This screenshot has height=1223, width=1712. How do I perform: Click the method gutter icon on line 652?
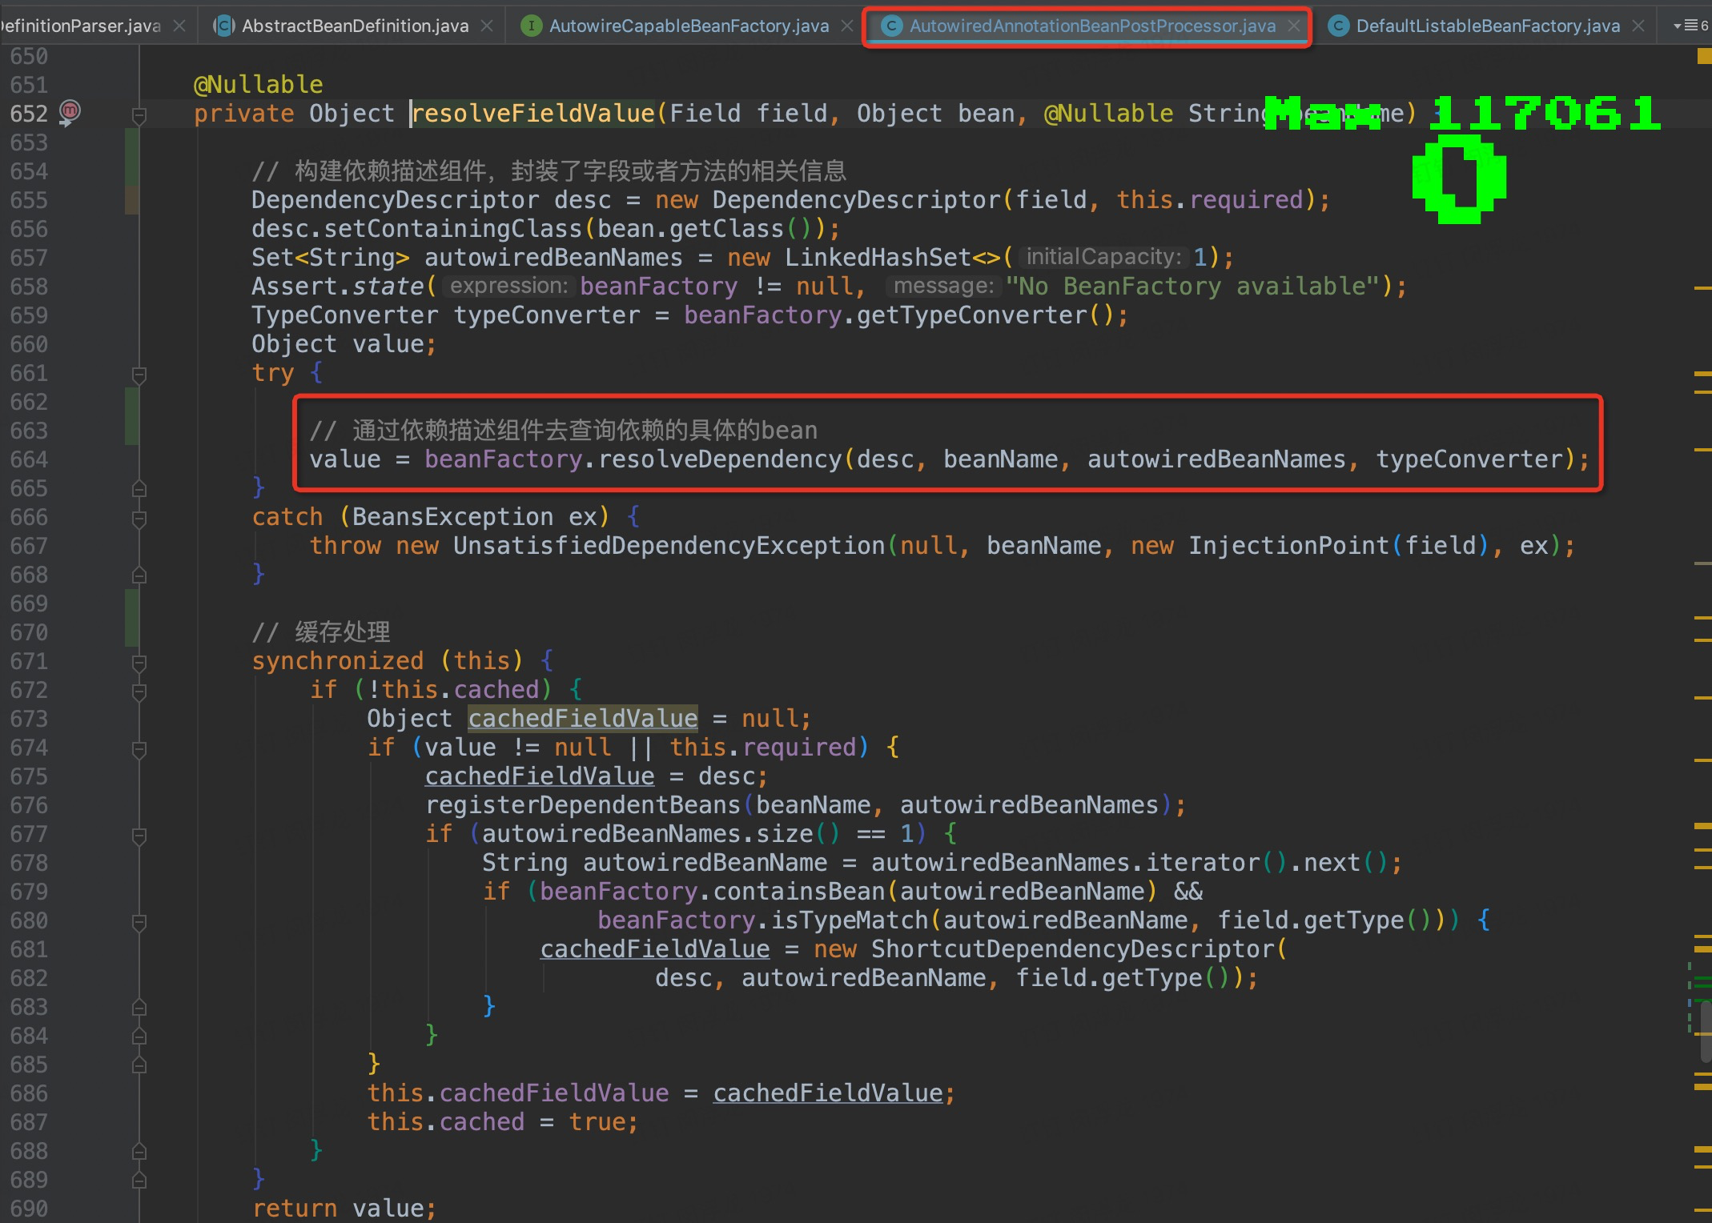[x=70, y=111]
